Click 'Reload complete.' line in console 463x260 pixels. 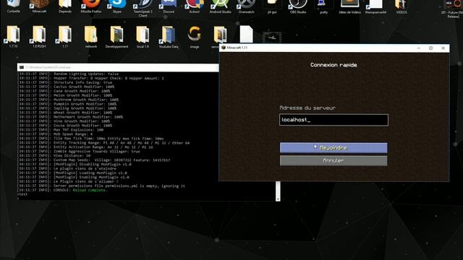pyautogui.click(x=62, y=190)
